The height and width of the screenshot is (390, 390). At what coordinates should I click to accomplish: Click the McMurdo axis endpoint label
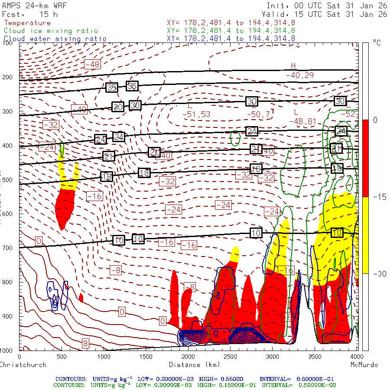(364, 365)
